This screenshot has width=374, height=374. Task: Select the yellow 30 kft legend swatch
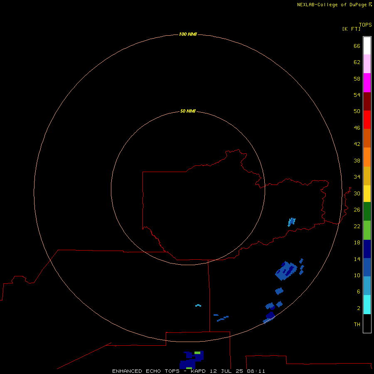coord(367,194)
